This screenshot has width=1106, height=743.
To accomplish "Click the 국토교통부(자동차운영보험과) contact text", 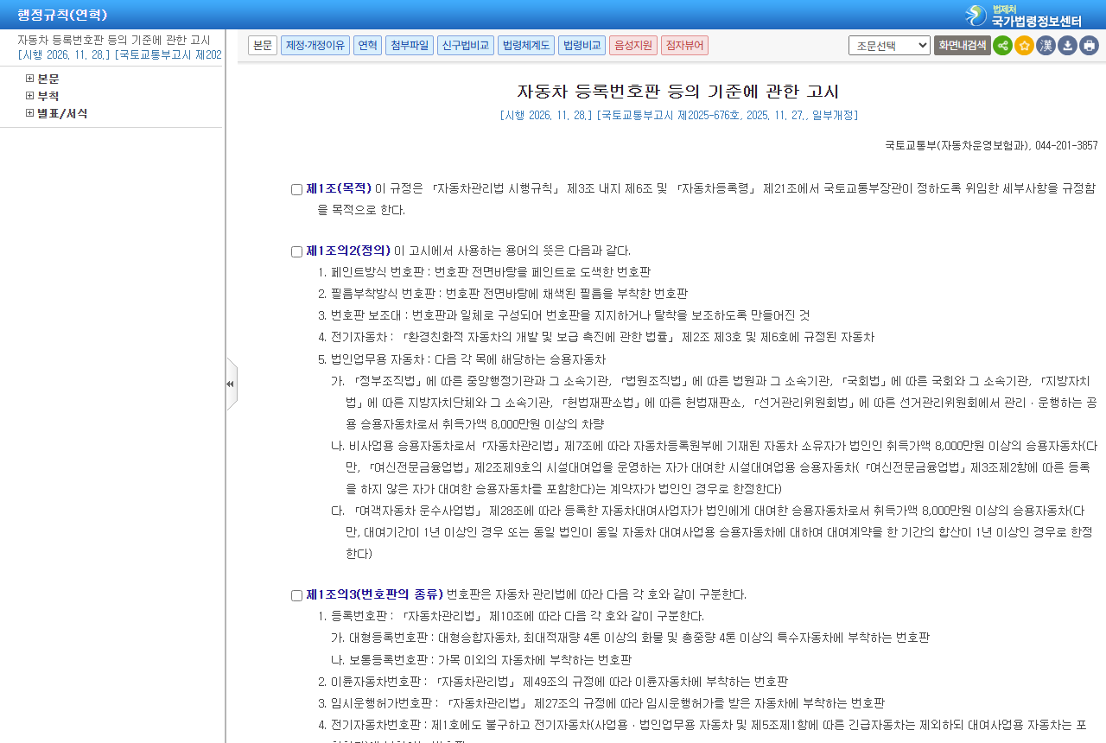I will (991, 146).
